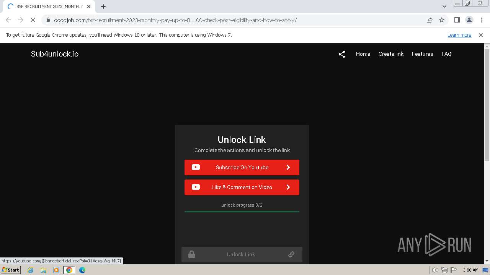Dismiss the Chrome update notification bar
This screenshot has width=490, height=275.
(x=481, y=35)
